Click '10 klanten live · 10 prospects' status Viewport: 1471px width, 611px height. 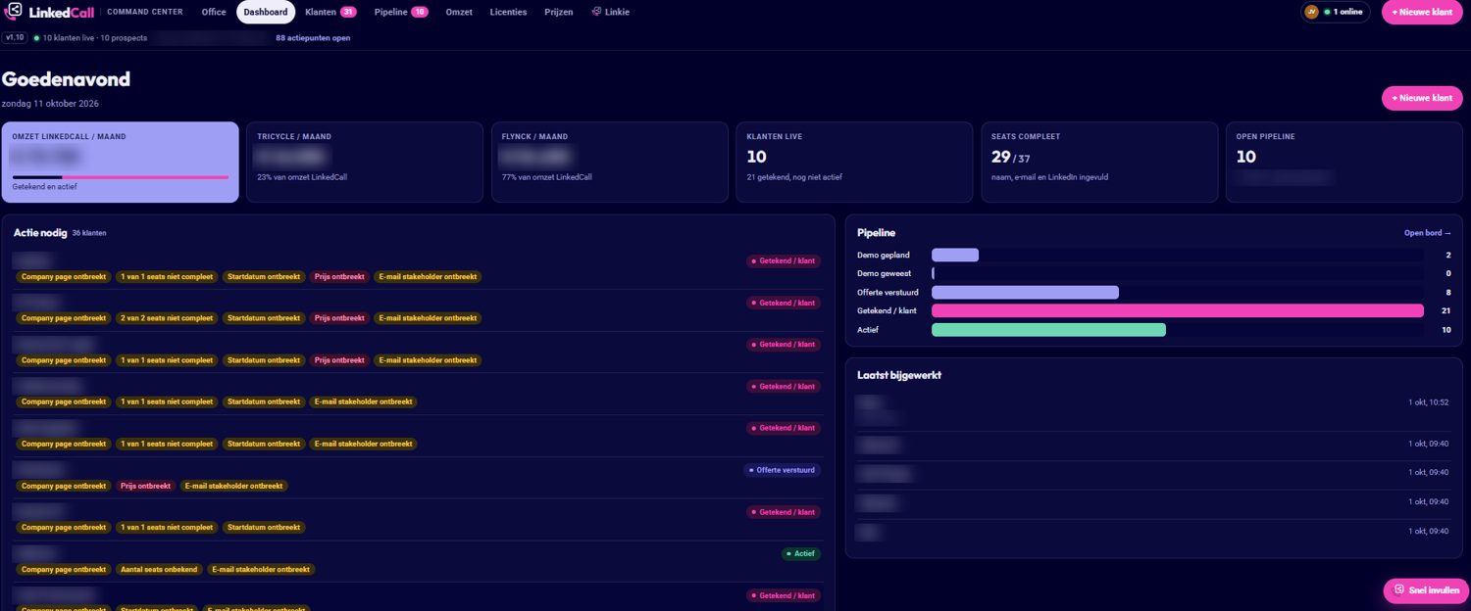(90, 38)
